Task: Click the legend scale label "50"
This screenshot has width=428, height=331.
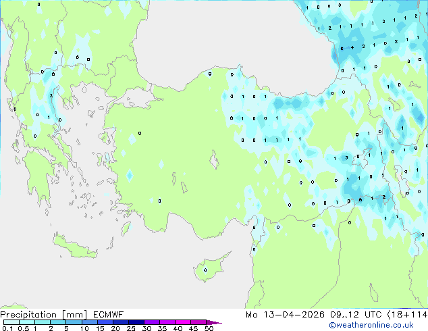Action: click(209, 328)
